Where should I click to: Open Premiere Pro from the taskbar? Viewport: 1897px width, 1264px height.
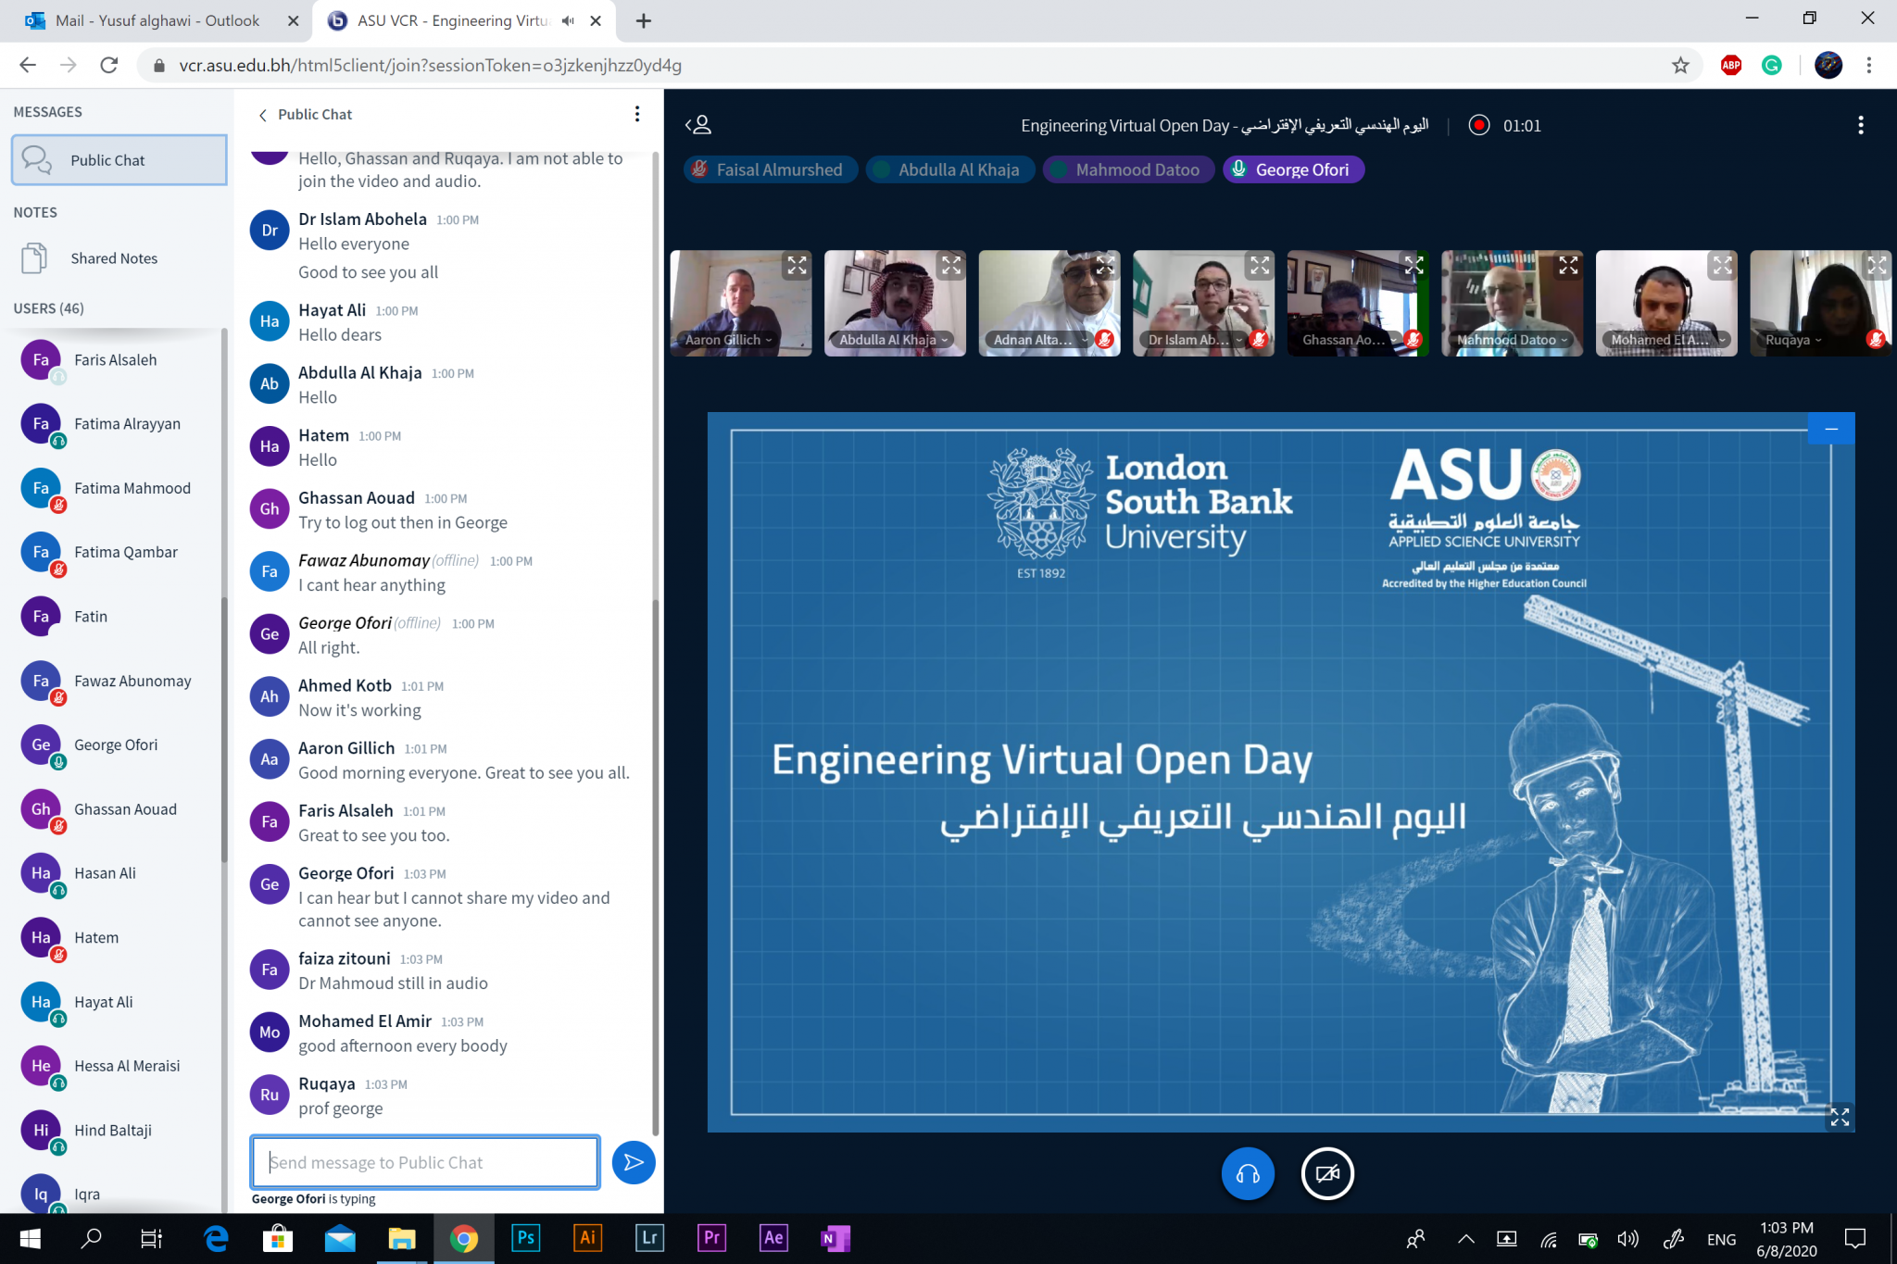tap(711, 1238)
